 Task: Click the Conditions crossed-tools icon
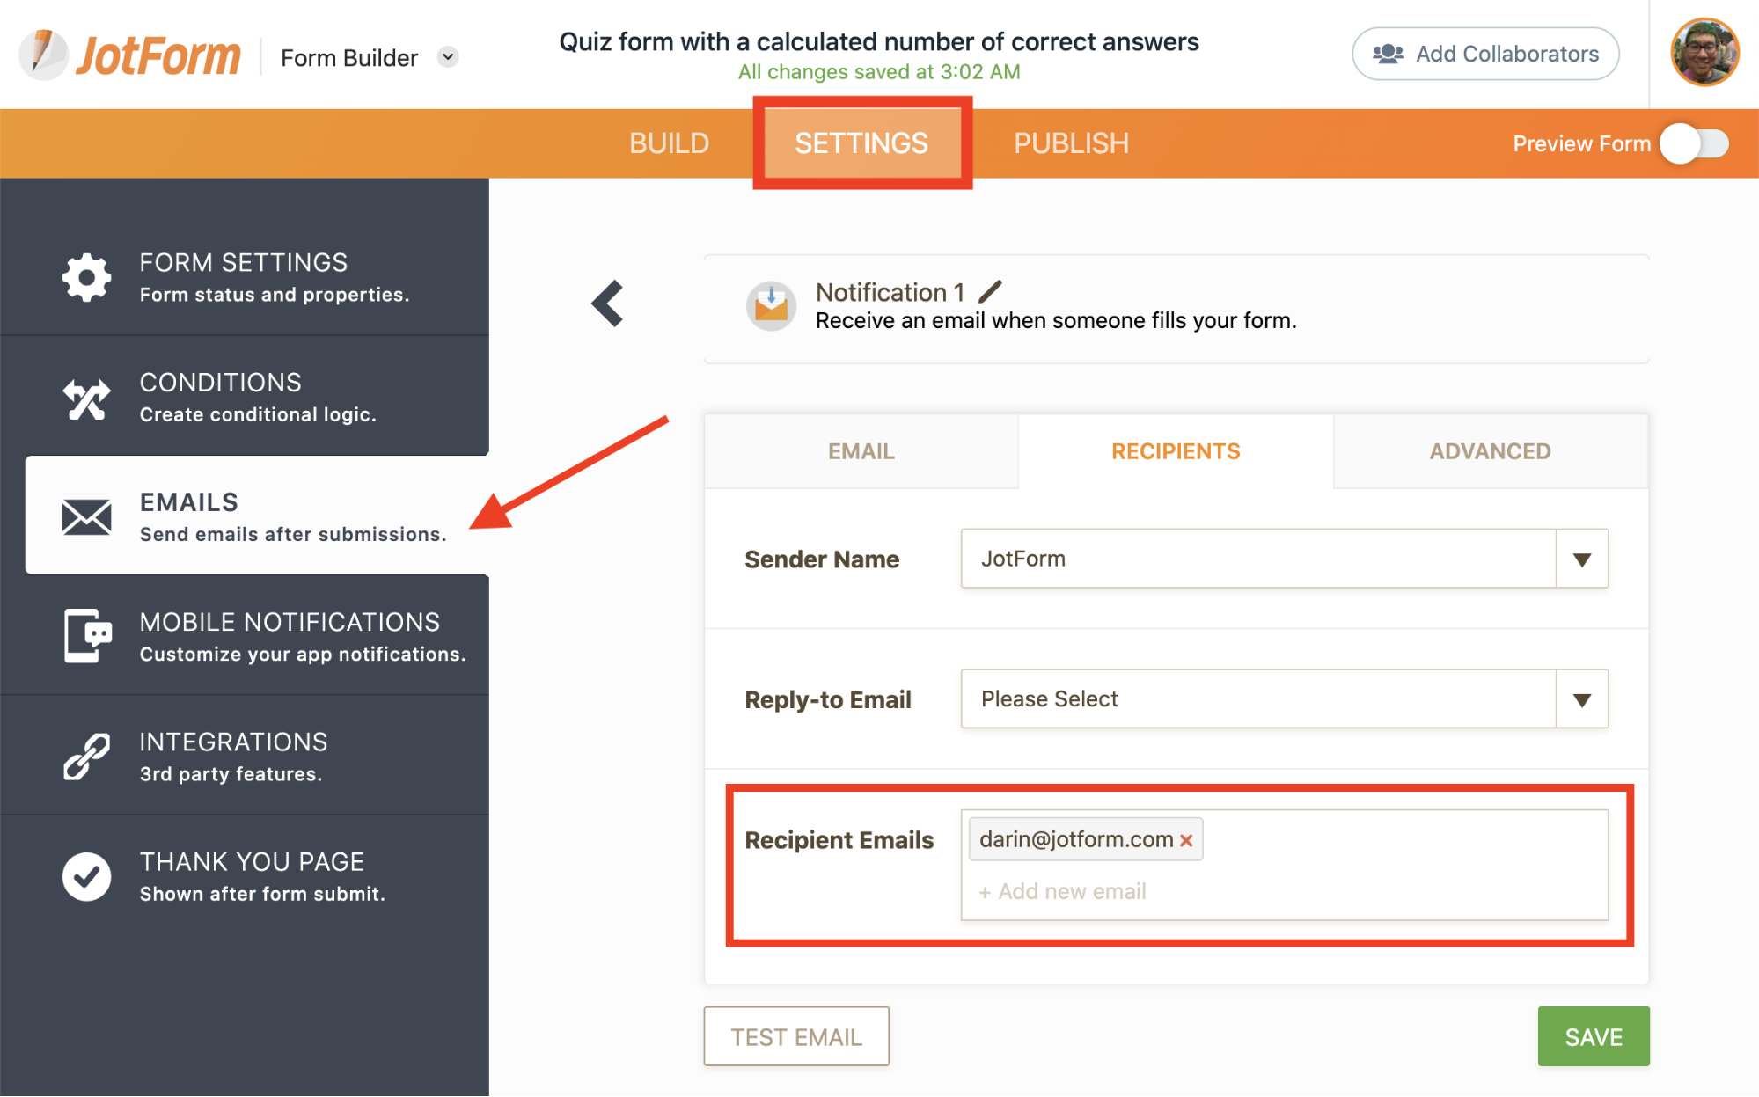pos(86,399)
